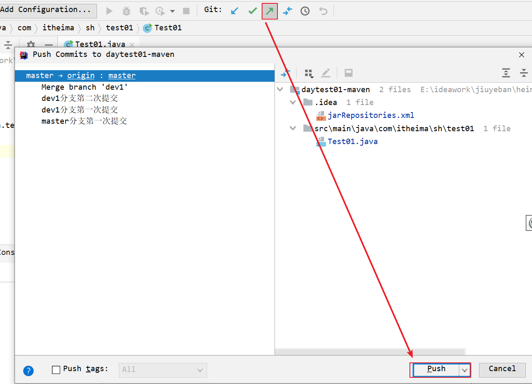Open the help question mark icon

pos(28,371)
